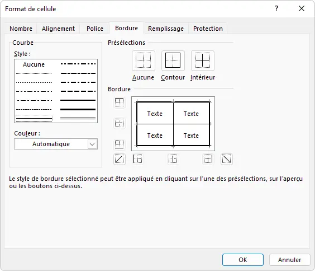The image size is (315, 271).
Task: Select the Aucune line style
Action: click(x=34, y=64)
